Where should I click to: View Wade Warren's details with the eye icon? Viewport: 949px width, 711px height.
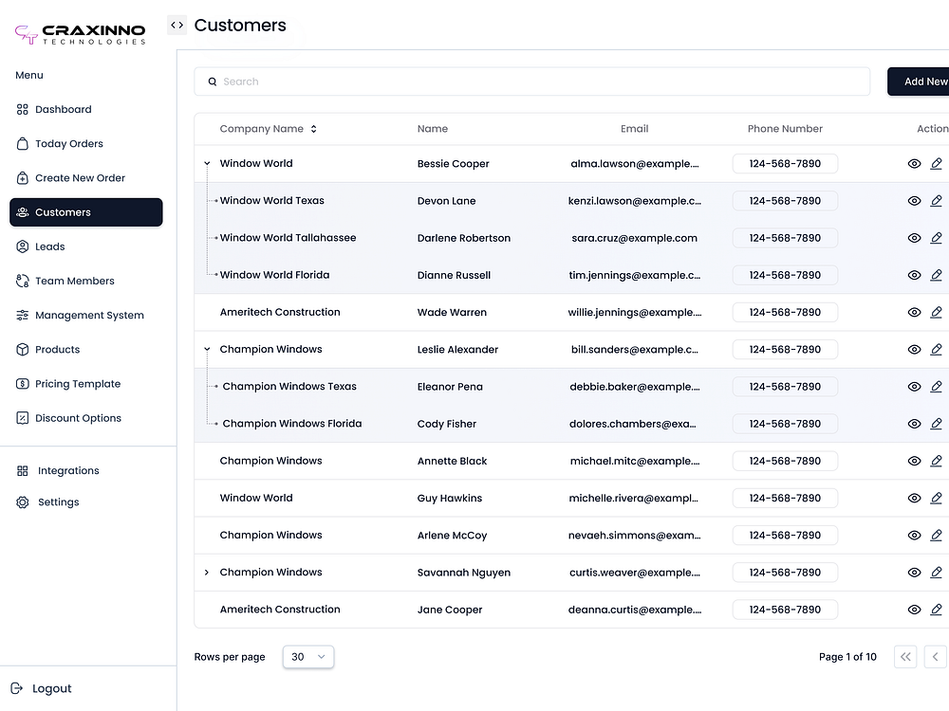tap(914, 312)
